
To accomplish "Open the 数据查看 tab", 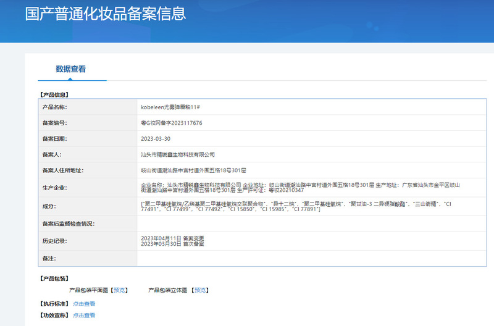I will pyautogui.click(x=71, y=69).
